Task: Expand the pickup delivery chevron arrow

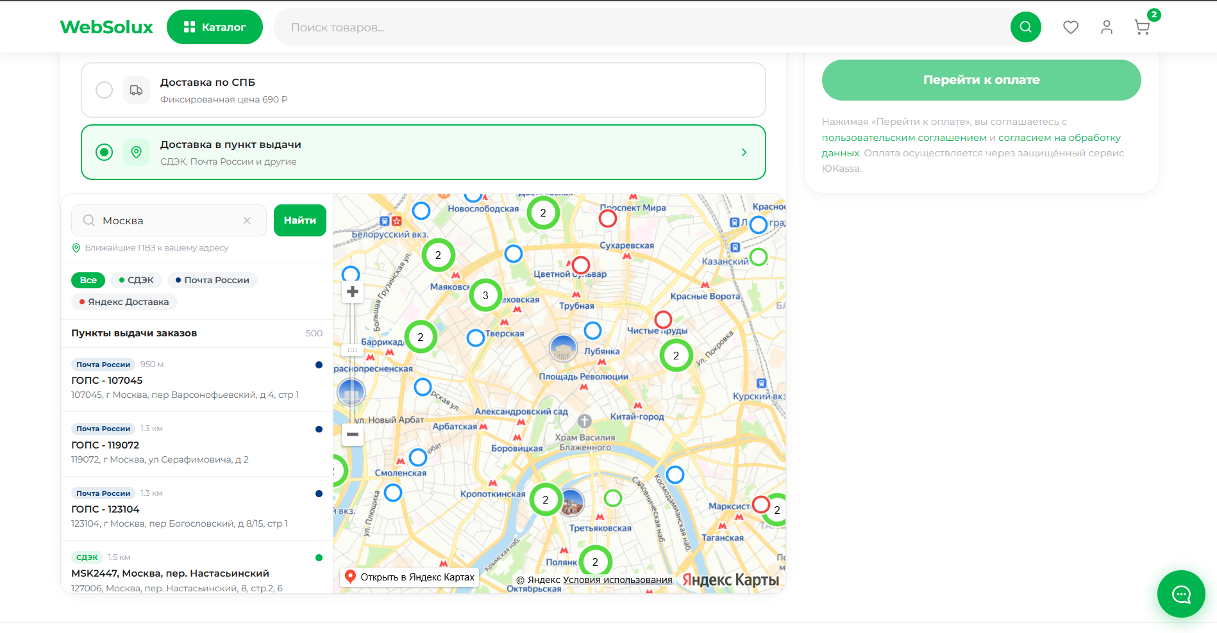Action: point(744,152)
